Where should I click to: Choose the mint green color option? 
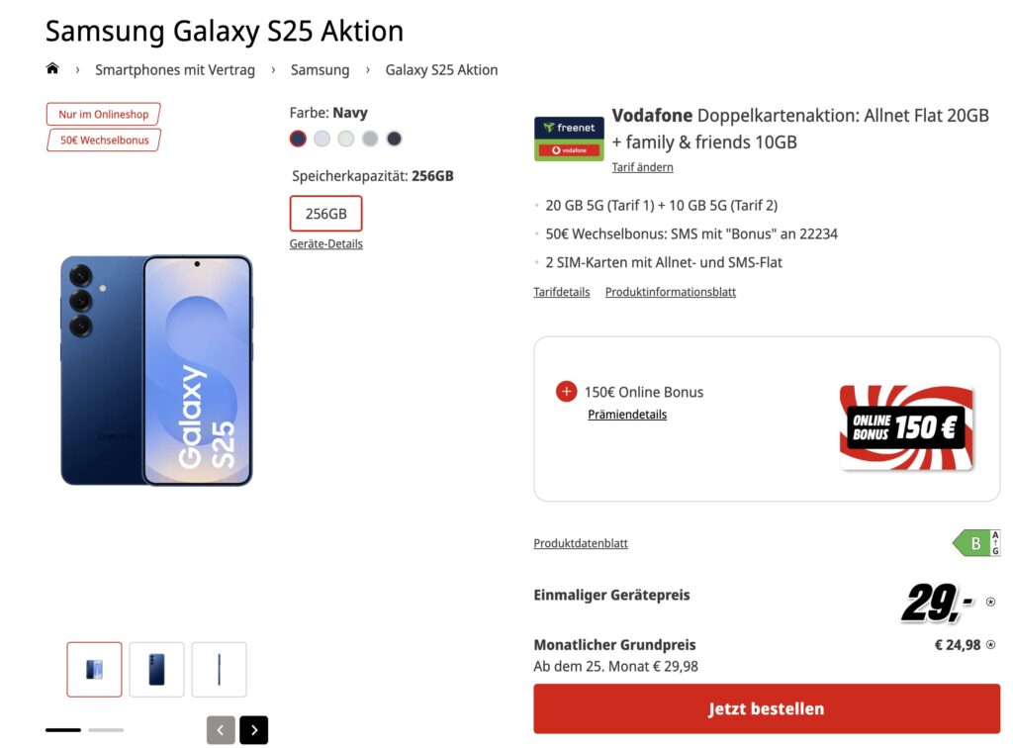click(345, 139)
